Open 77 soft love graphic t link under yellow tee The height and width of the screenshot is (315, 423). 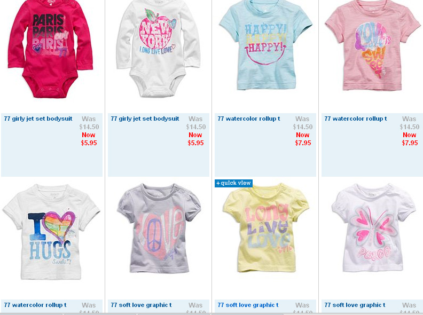tap(248, 305)
